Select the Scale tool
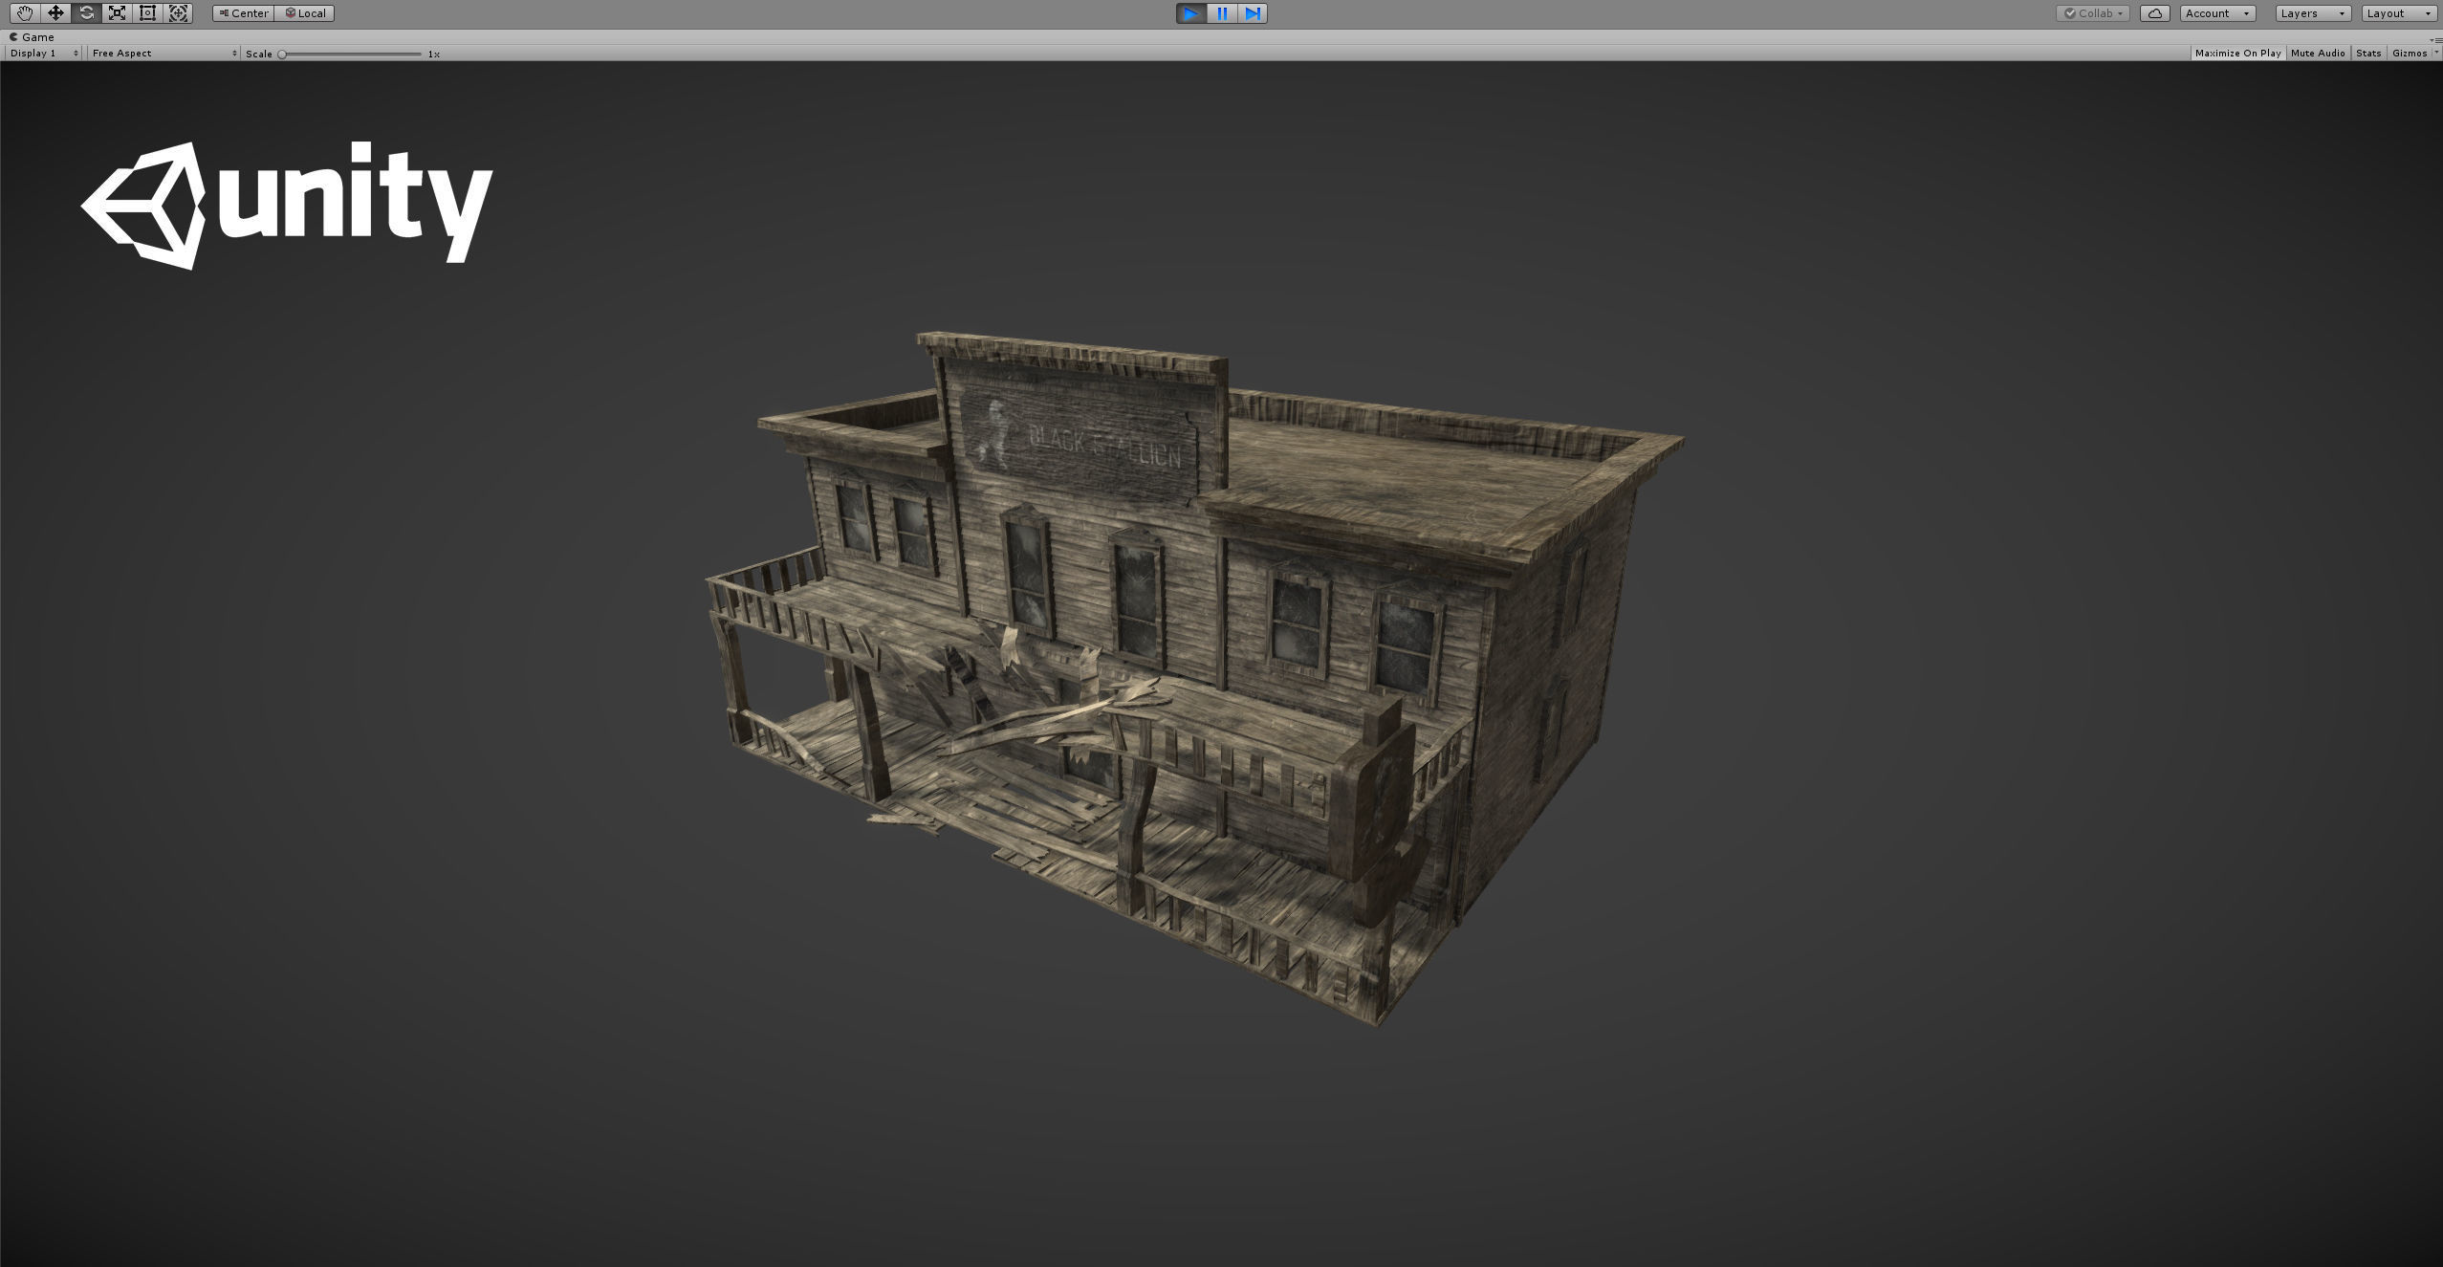 click(x=117, y=13)
